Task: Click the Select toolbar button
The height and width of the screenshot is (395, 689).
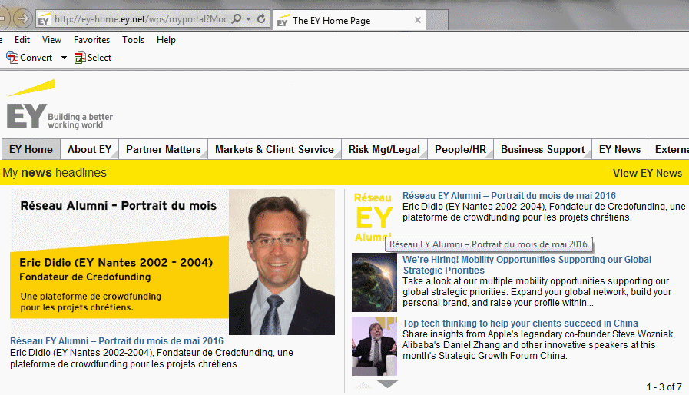Action: (93, 58)
